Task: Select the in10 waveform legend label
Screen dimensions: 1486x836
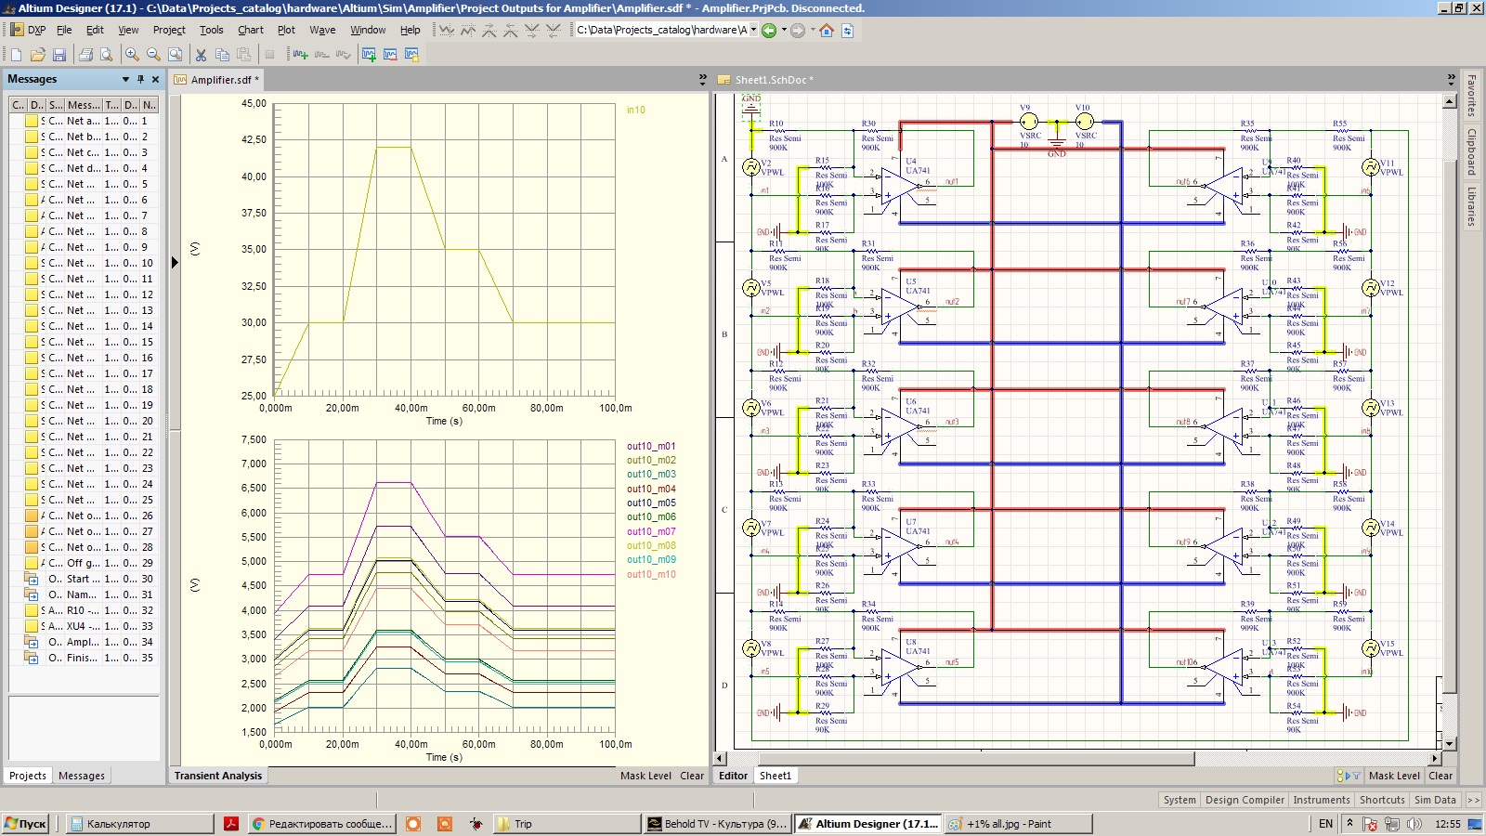Action: pyautogui.click(x=635, y=110)
